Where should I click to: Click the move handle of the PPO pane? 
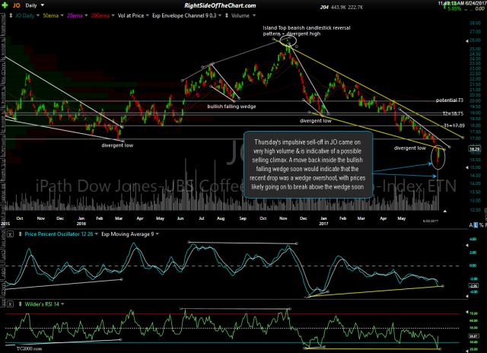click(x=21, y=234)
